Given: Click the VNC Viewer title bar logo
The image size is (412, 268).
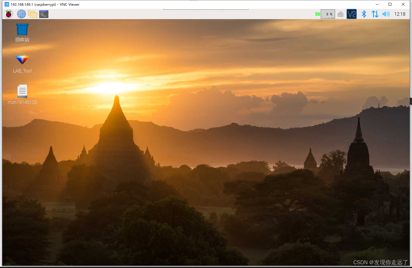Looking at the screenshot, I should tap(7, 4).
